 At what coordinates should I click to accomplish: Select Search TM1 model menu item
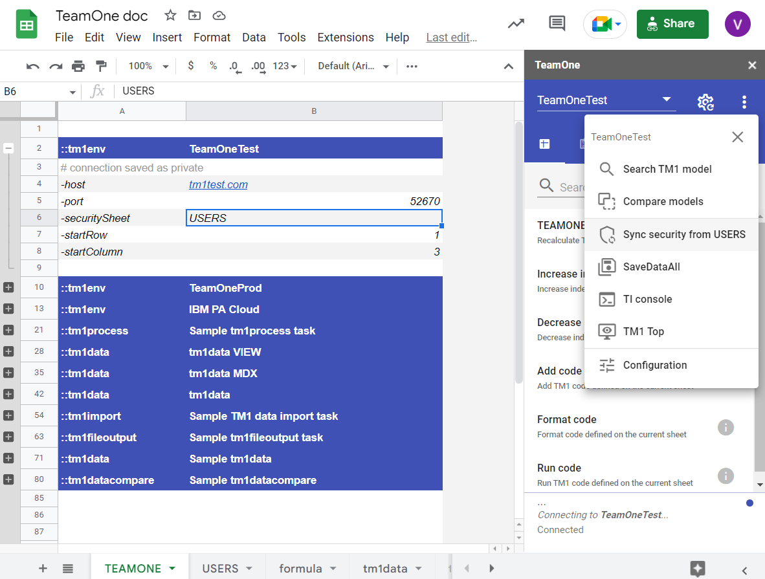671,169
